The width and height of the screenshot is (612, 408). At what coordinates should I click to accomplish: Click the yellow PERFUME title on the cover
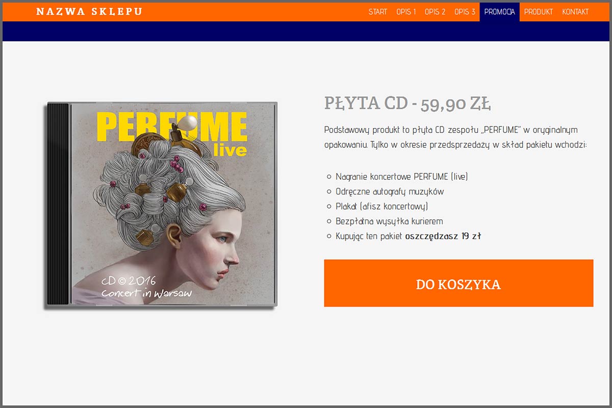(172, 127)
